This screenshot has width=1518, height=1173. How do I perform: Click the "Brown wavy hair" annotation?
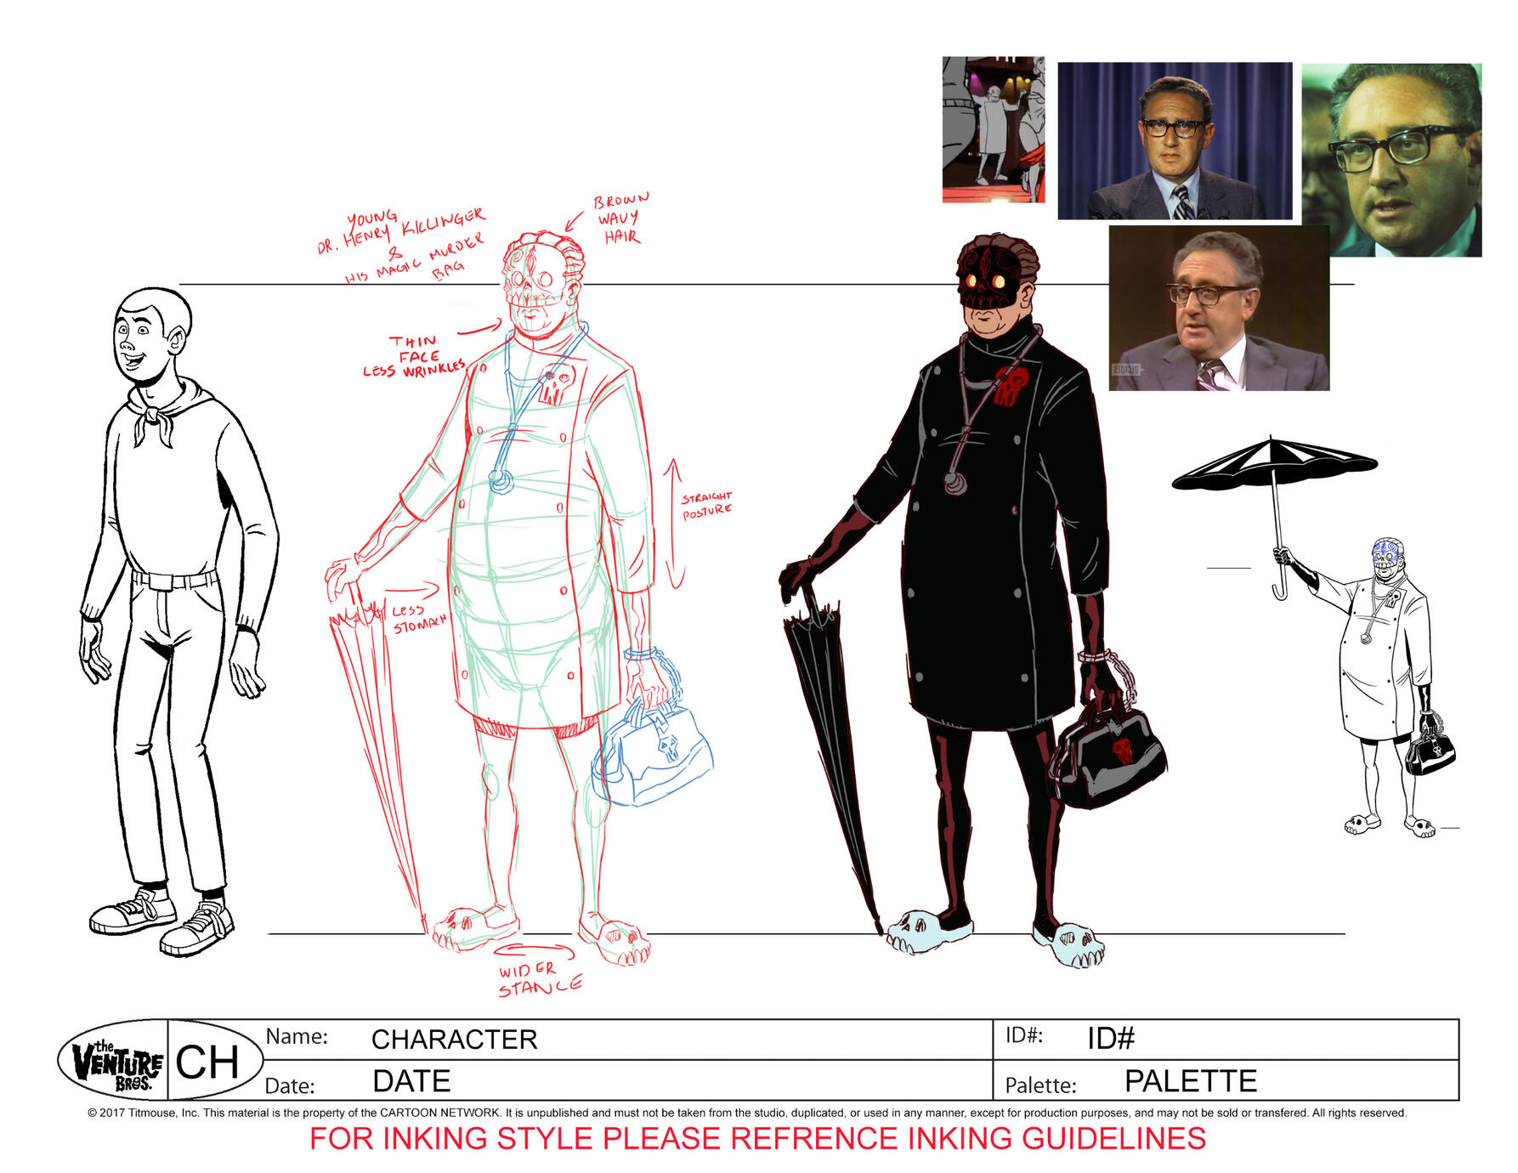[x=620, y=218]
